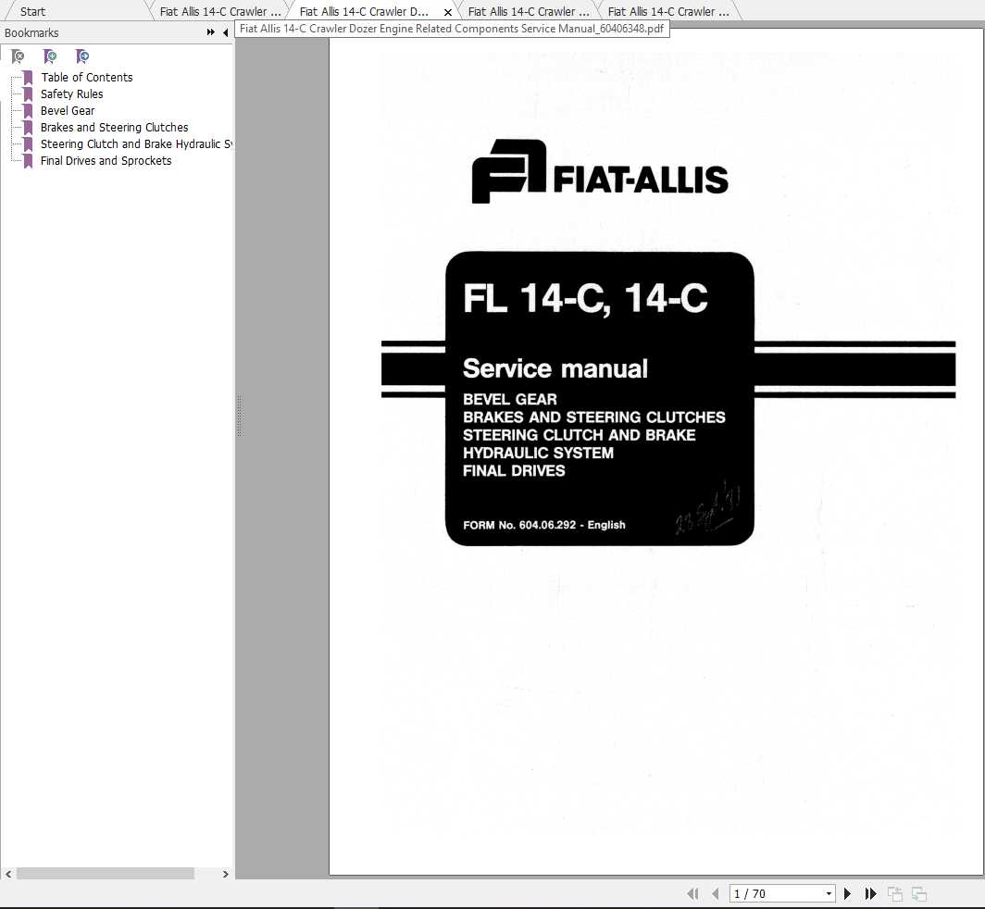
Task: Close the active Fiat Allis 14-C Crawler D... tab
Action: pyautogui.click(x=448, y=12)
